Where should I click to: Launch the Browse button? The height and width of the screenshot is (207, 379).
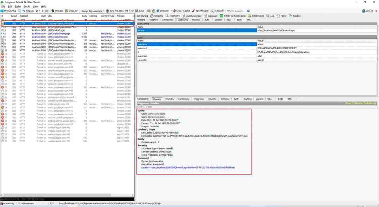click(x=162, y=11)
